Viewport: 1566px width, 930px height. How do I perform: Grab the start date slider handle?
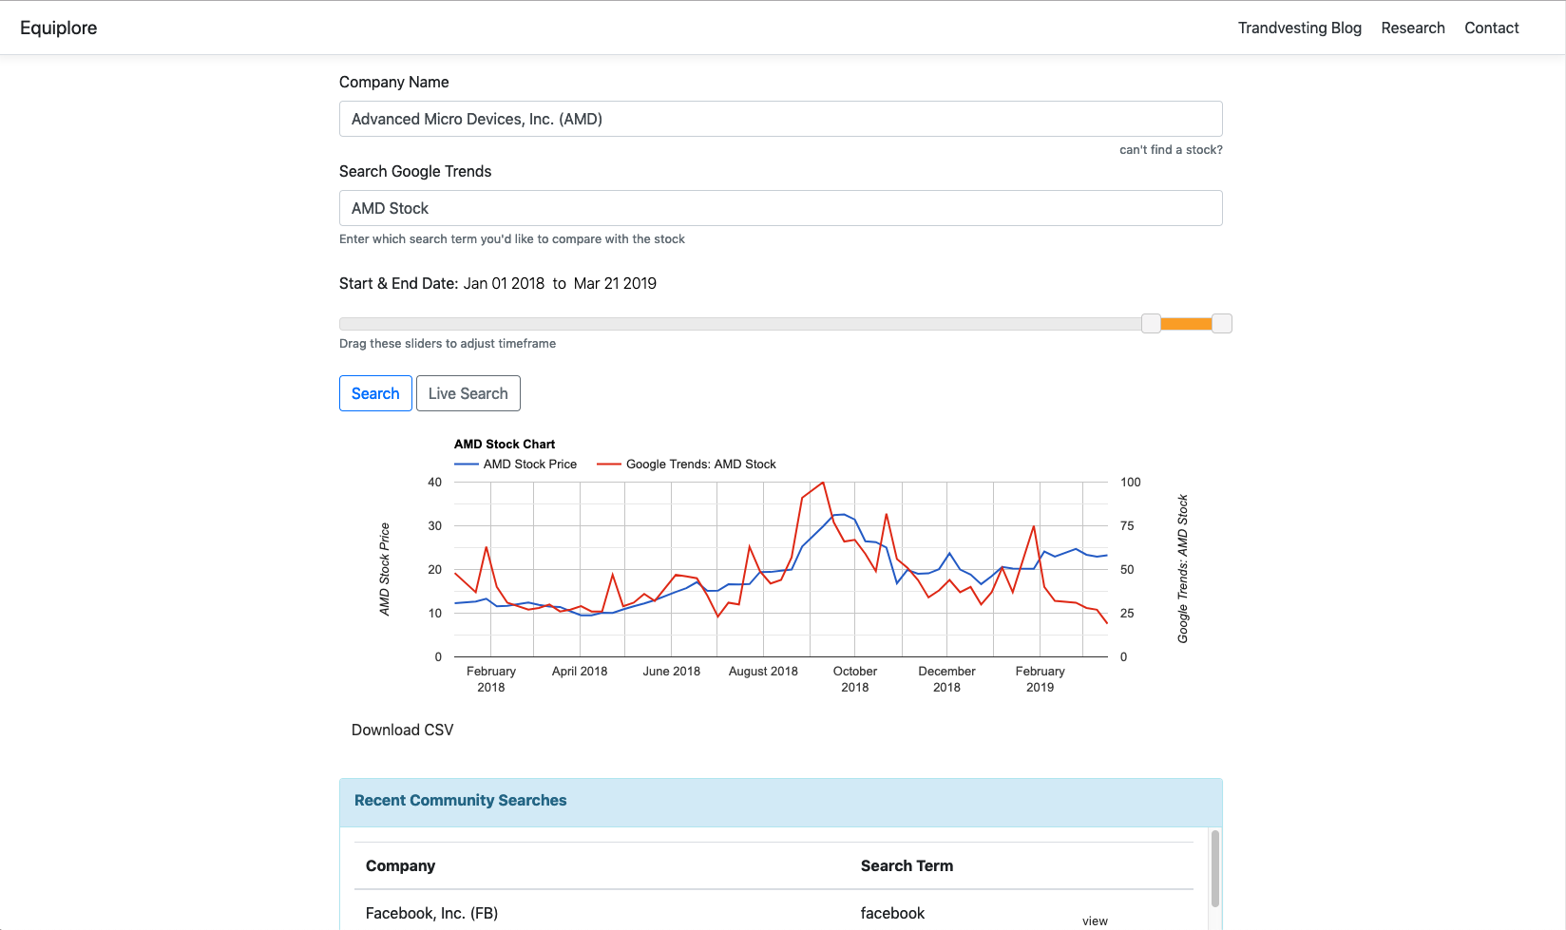1151,323
